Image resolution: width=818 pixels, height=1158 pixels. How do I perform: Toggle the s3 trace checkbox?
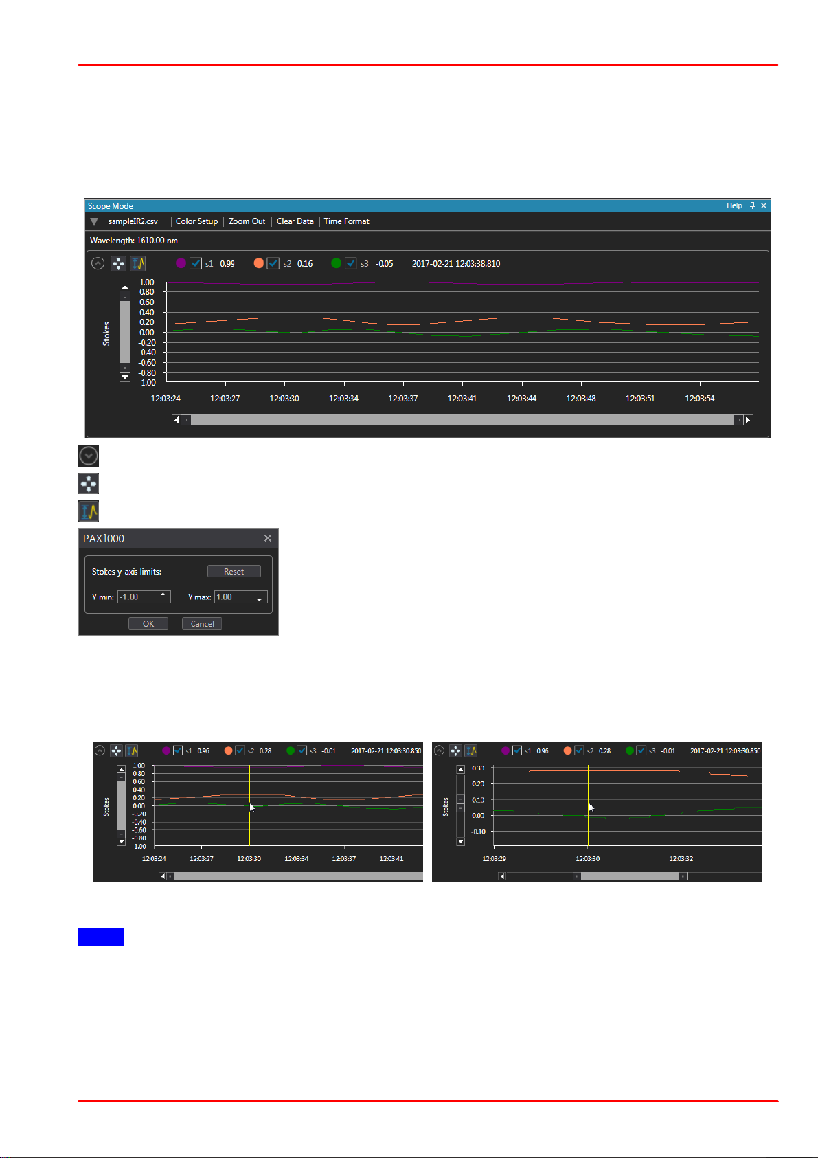click(x=351, y=263)
